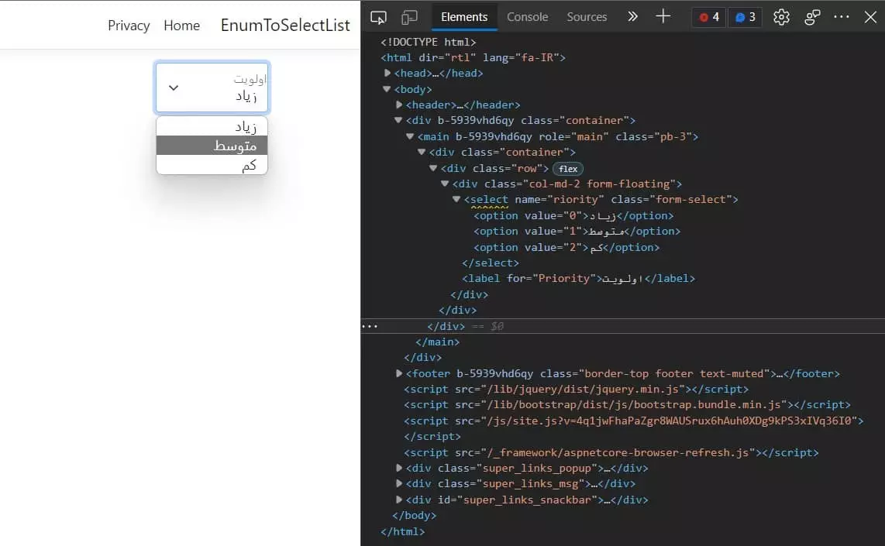This screenshot has height=546, width=885.
Task: Click the inspect element picker icon
Action: coord(378,18)
